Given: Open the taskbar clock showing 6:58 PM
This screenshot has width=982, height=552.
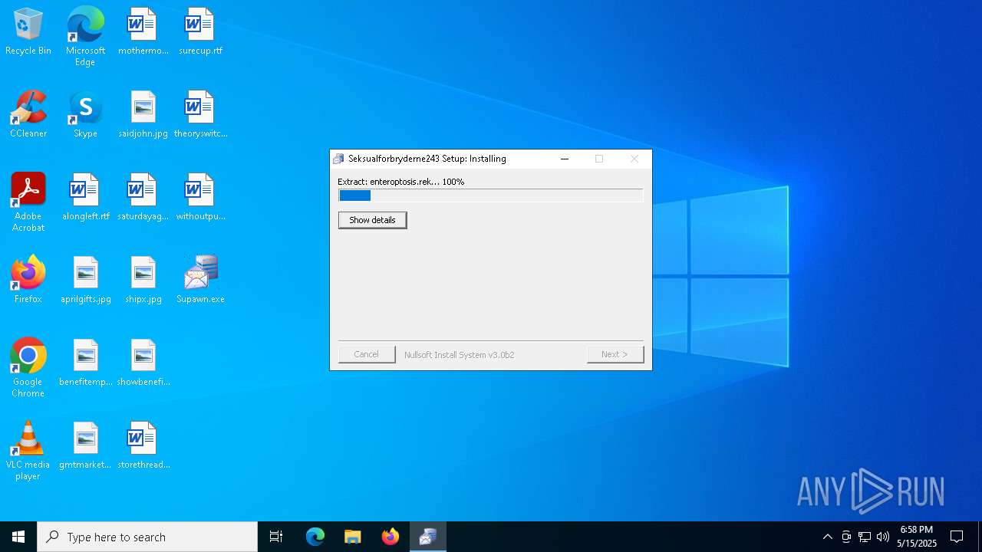Looking at the screenshot, I should [917, 537].
